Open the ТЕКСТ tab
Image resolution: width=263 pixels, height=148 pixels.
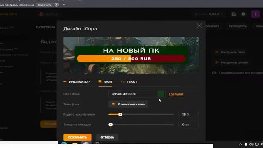(x=129, y=82)
